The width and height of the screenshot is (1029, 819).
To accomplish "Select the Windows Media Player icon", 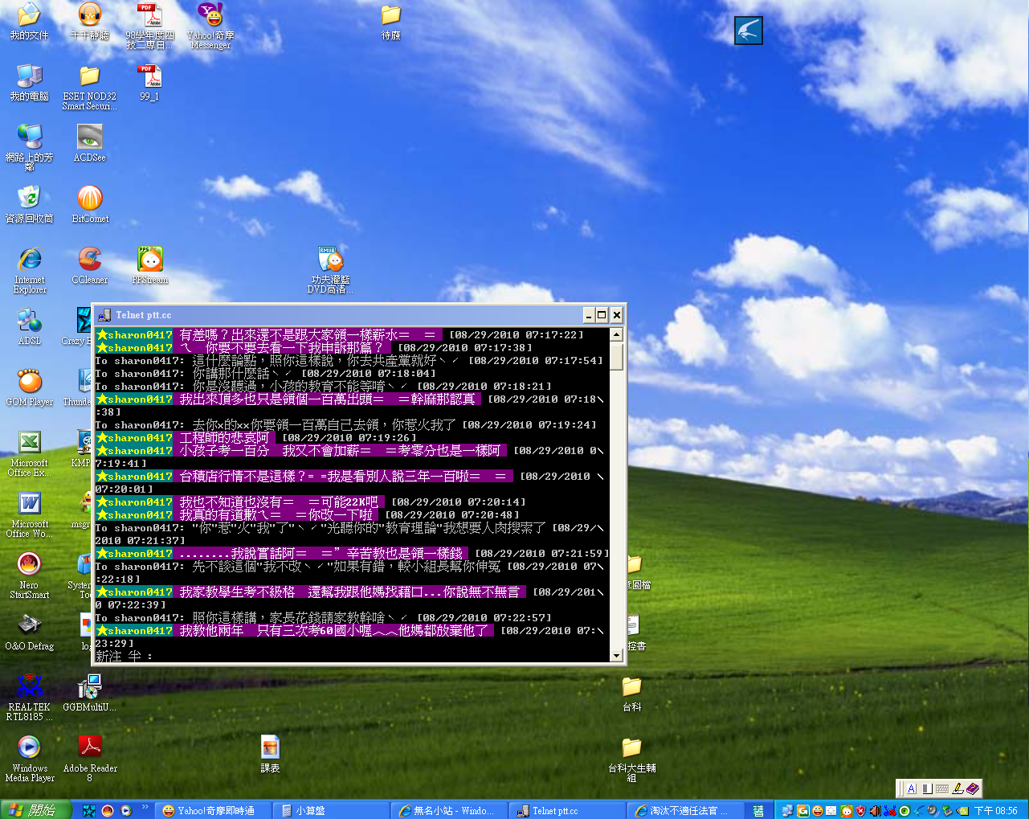I will (x=29, y=748).
